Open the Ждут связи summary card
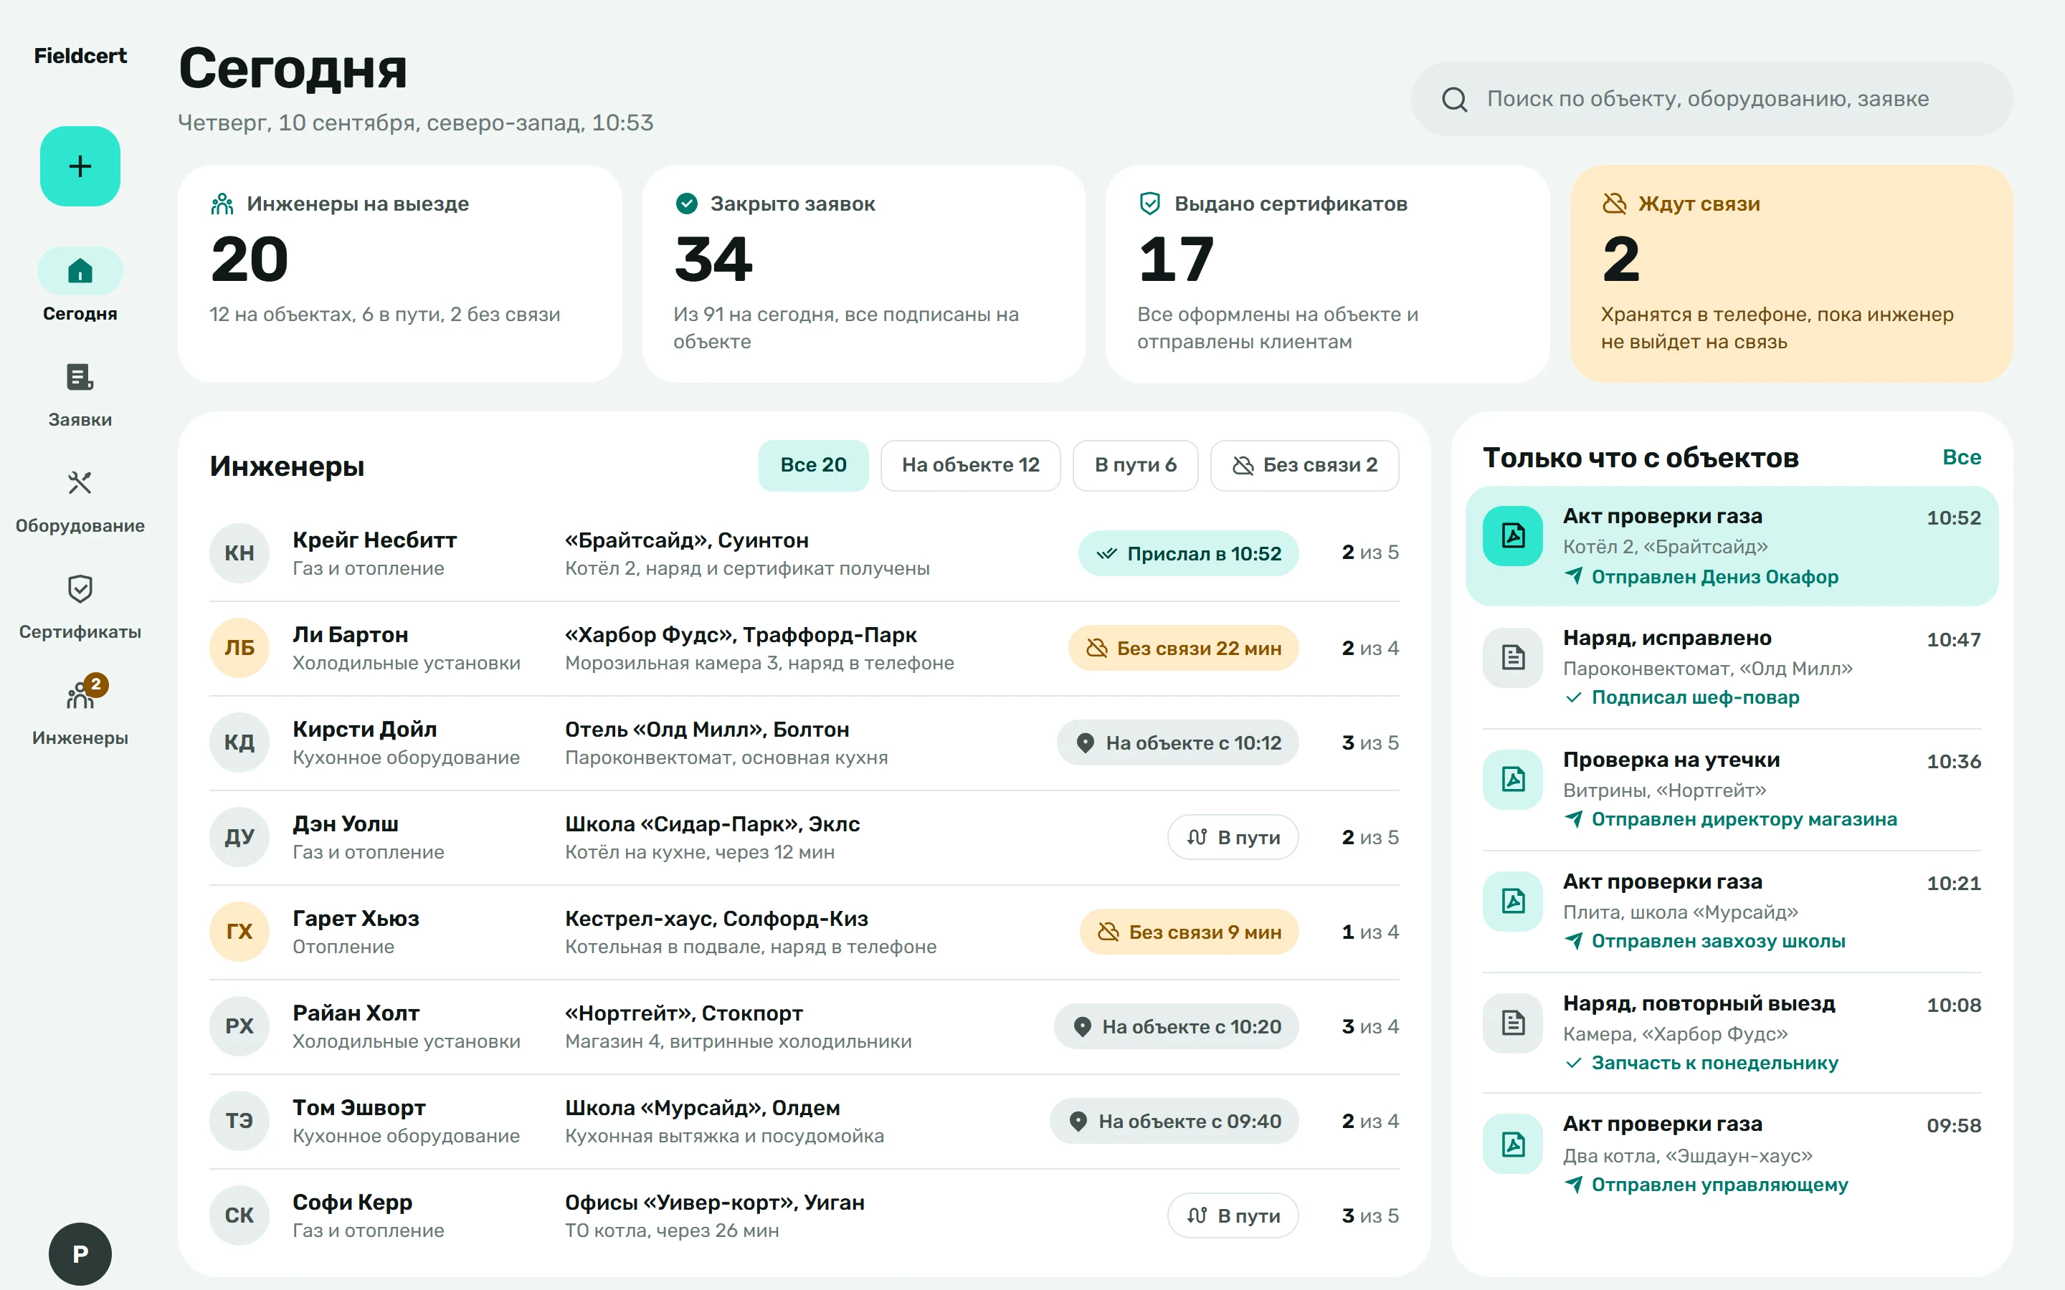2065x1290 pixels. [x=1791, y=274]
